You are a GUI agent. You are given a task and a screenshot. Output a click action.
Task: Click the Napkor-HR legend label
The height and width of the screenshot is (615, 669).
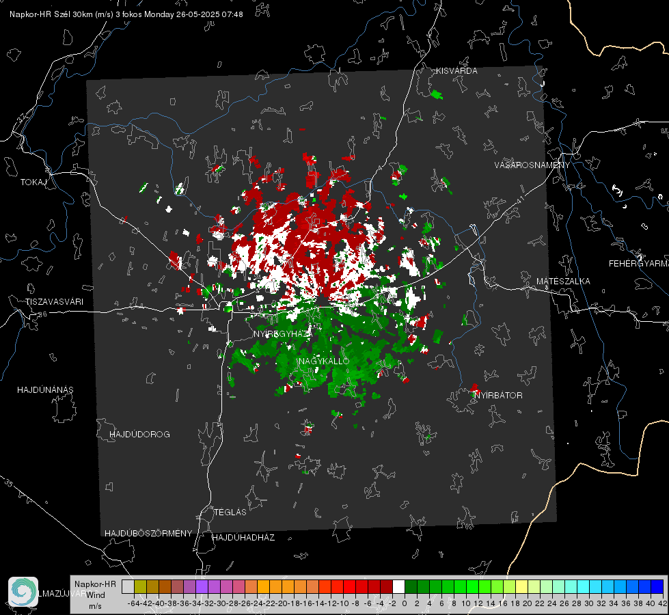click(95, 584)
